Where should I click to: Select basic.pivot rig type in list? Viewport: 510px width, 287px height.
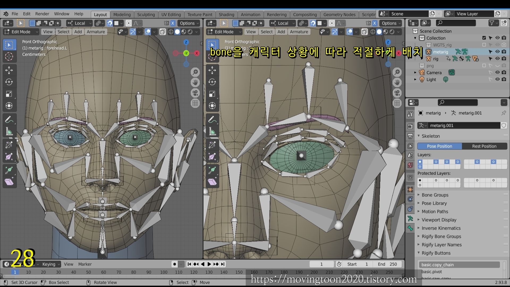coord(460,272)
